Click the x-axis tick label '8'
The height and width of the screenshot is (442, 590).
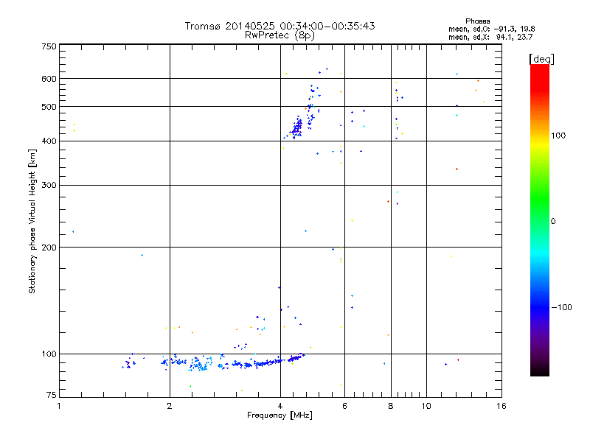(x=391, y=406)
